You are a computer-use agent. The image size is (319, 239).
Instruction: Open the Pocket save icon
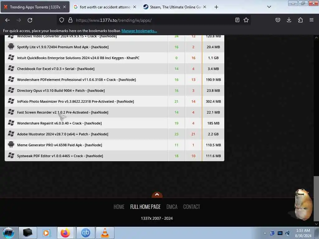(278, 20)
